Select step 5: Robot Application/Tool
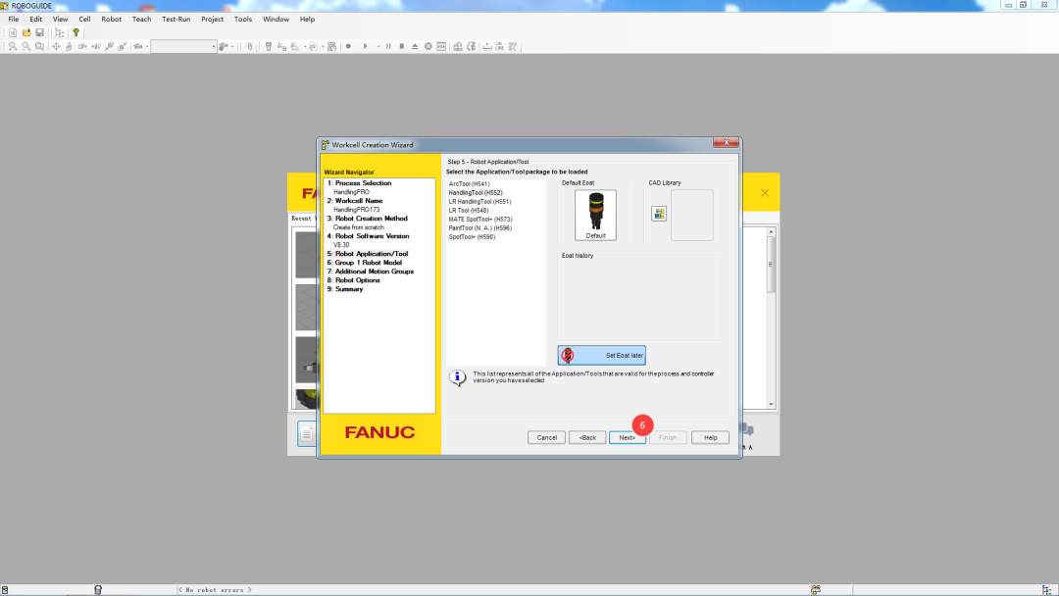 pyautogui.click(x=368, y=254)
